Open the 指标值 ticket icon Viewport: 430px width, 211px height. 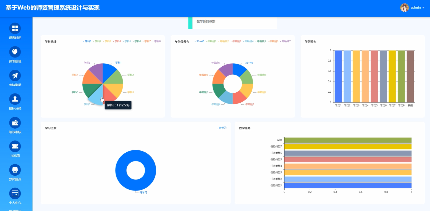click(x=15, y=146)
